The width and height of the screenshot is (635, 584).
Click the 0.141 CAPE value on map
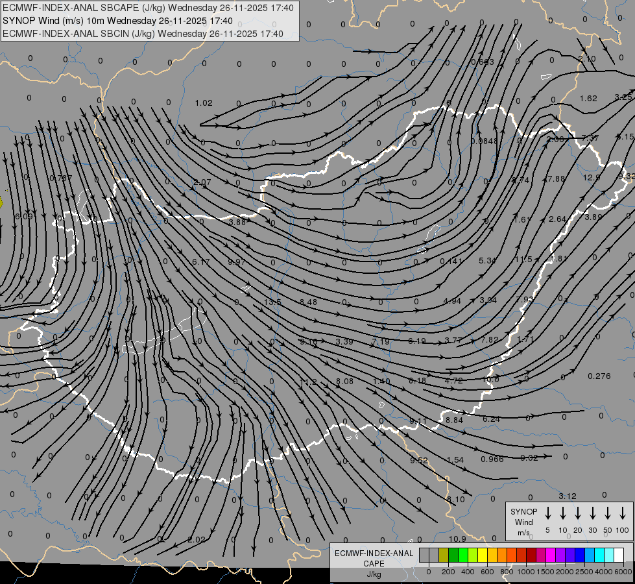(x=451, y=262)
